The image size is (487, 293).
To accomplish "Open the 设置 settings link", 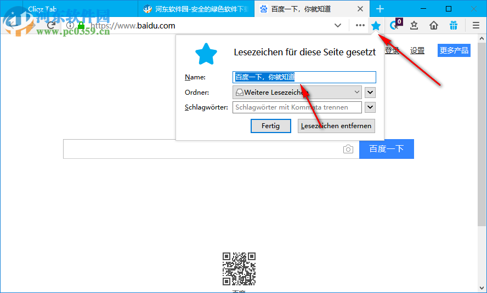I will pyautogui.click(x=417, y=50).
